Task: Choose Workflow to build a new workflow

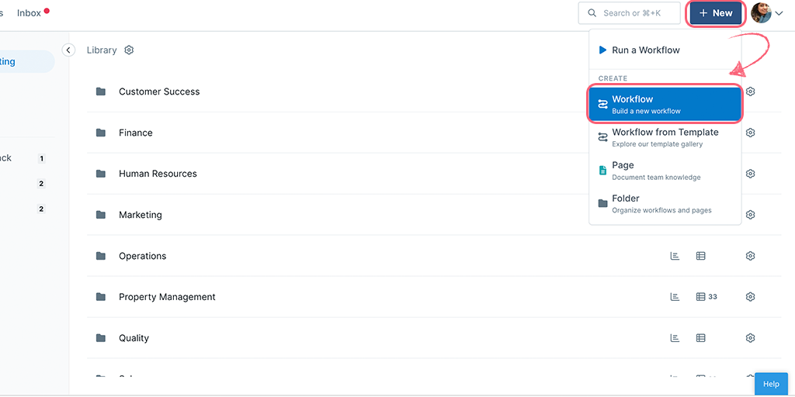Action: pos(665,104)
